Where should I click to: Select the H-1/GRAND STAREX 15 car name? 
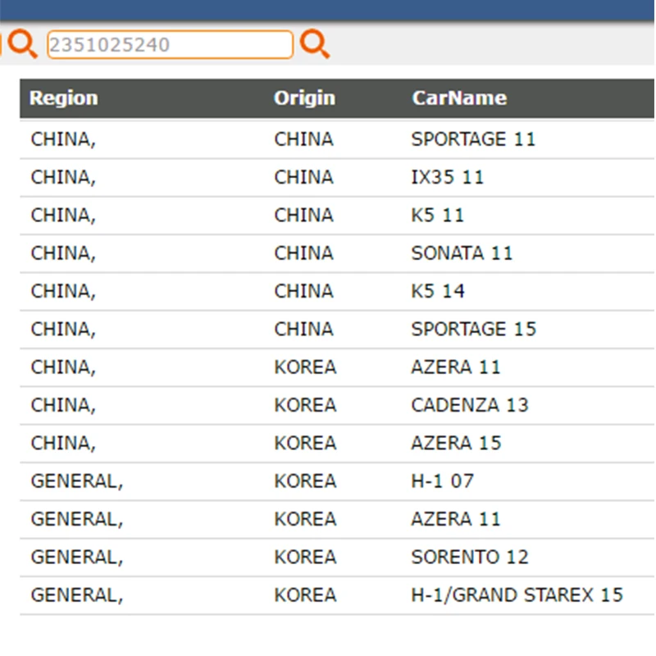pos(517,595)
